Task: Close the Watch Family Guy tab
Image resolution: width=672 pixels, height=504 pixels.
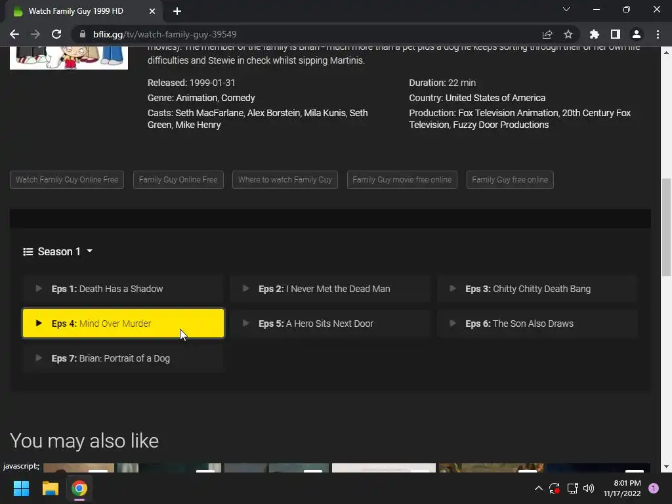Action: tap(152, 11)
